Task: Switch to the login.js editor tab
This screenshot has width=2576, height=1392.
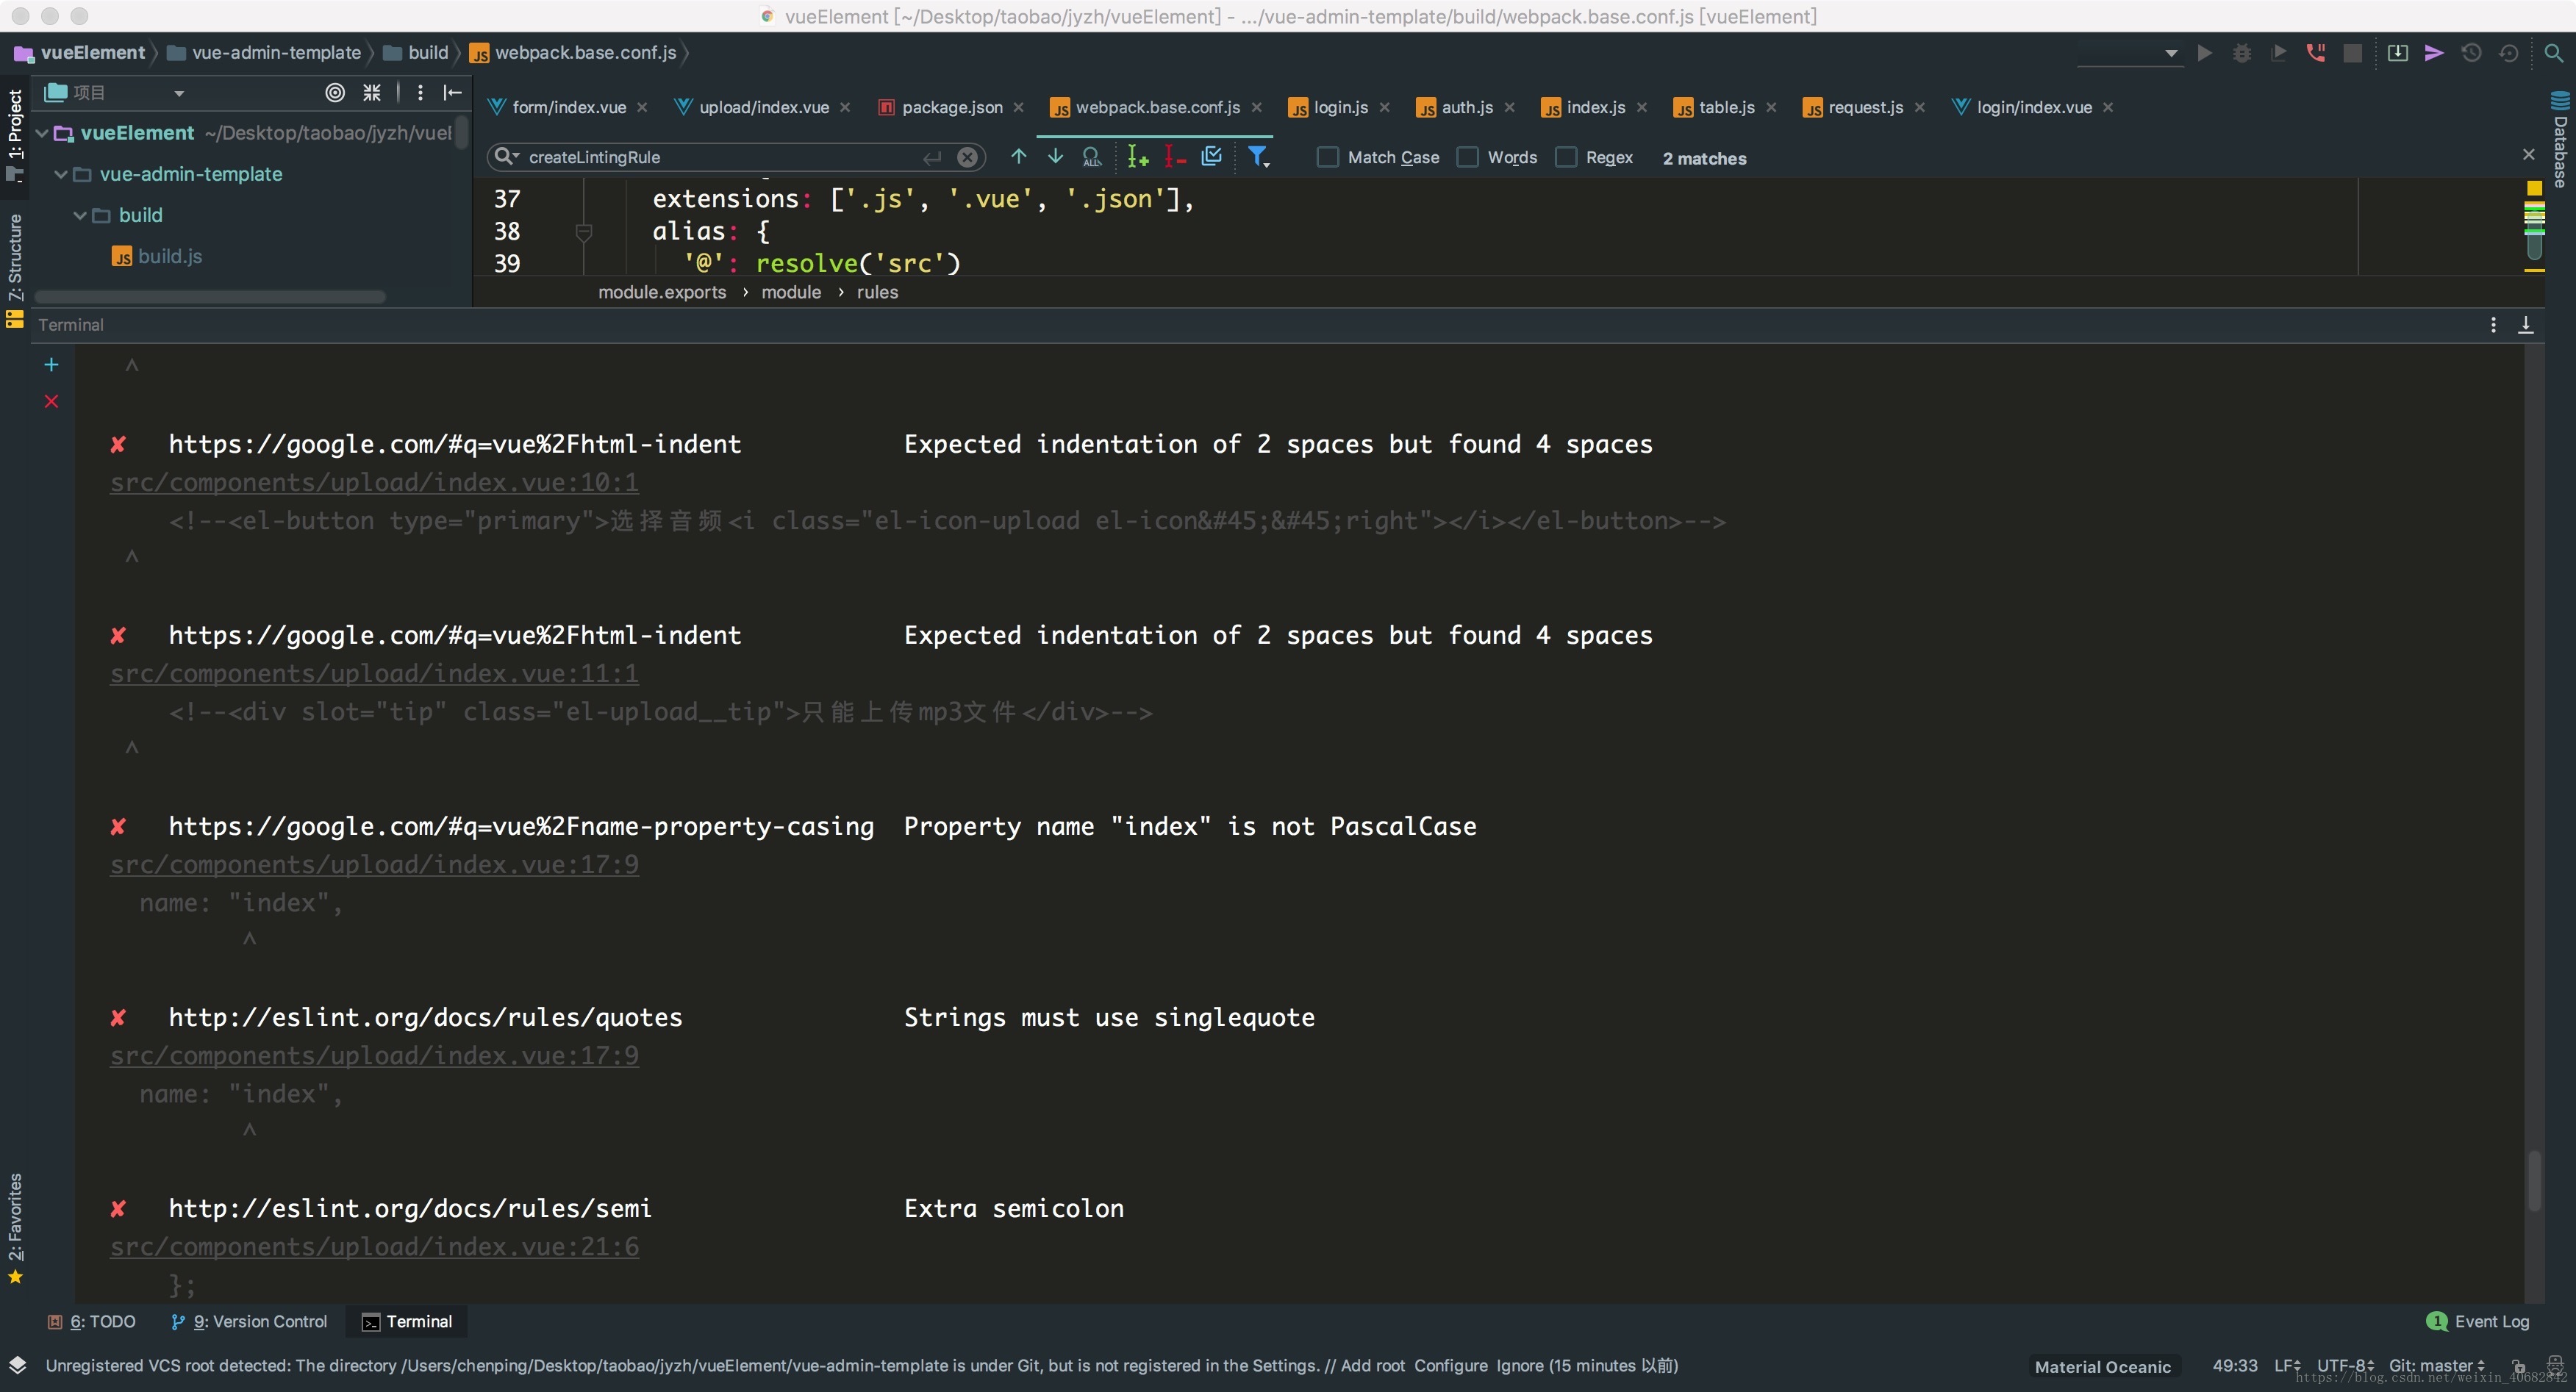Action: [1340, 107]
